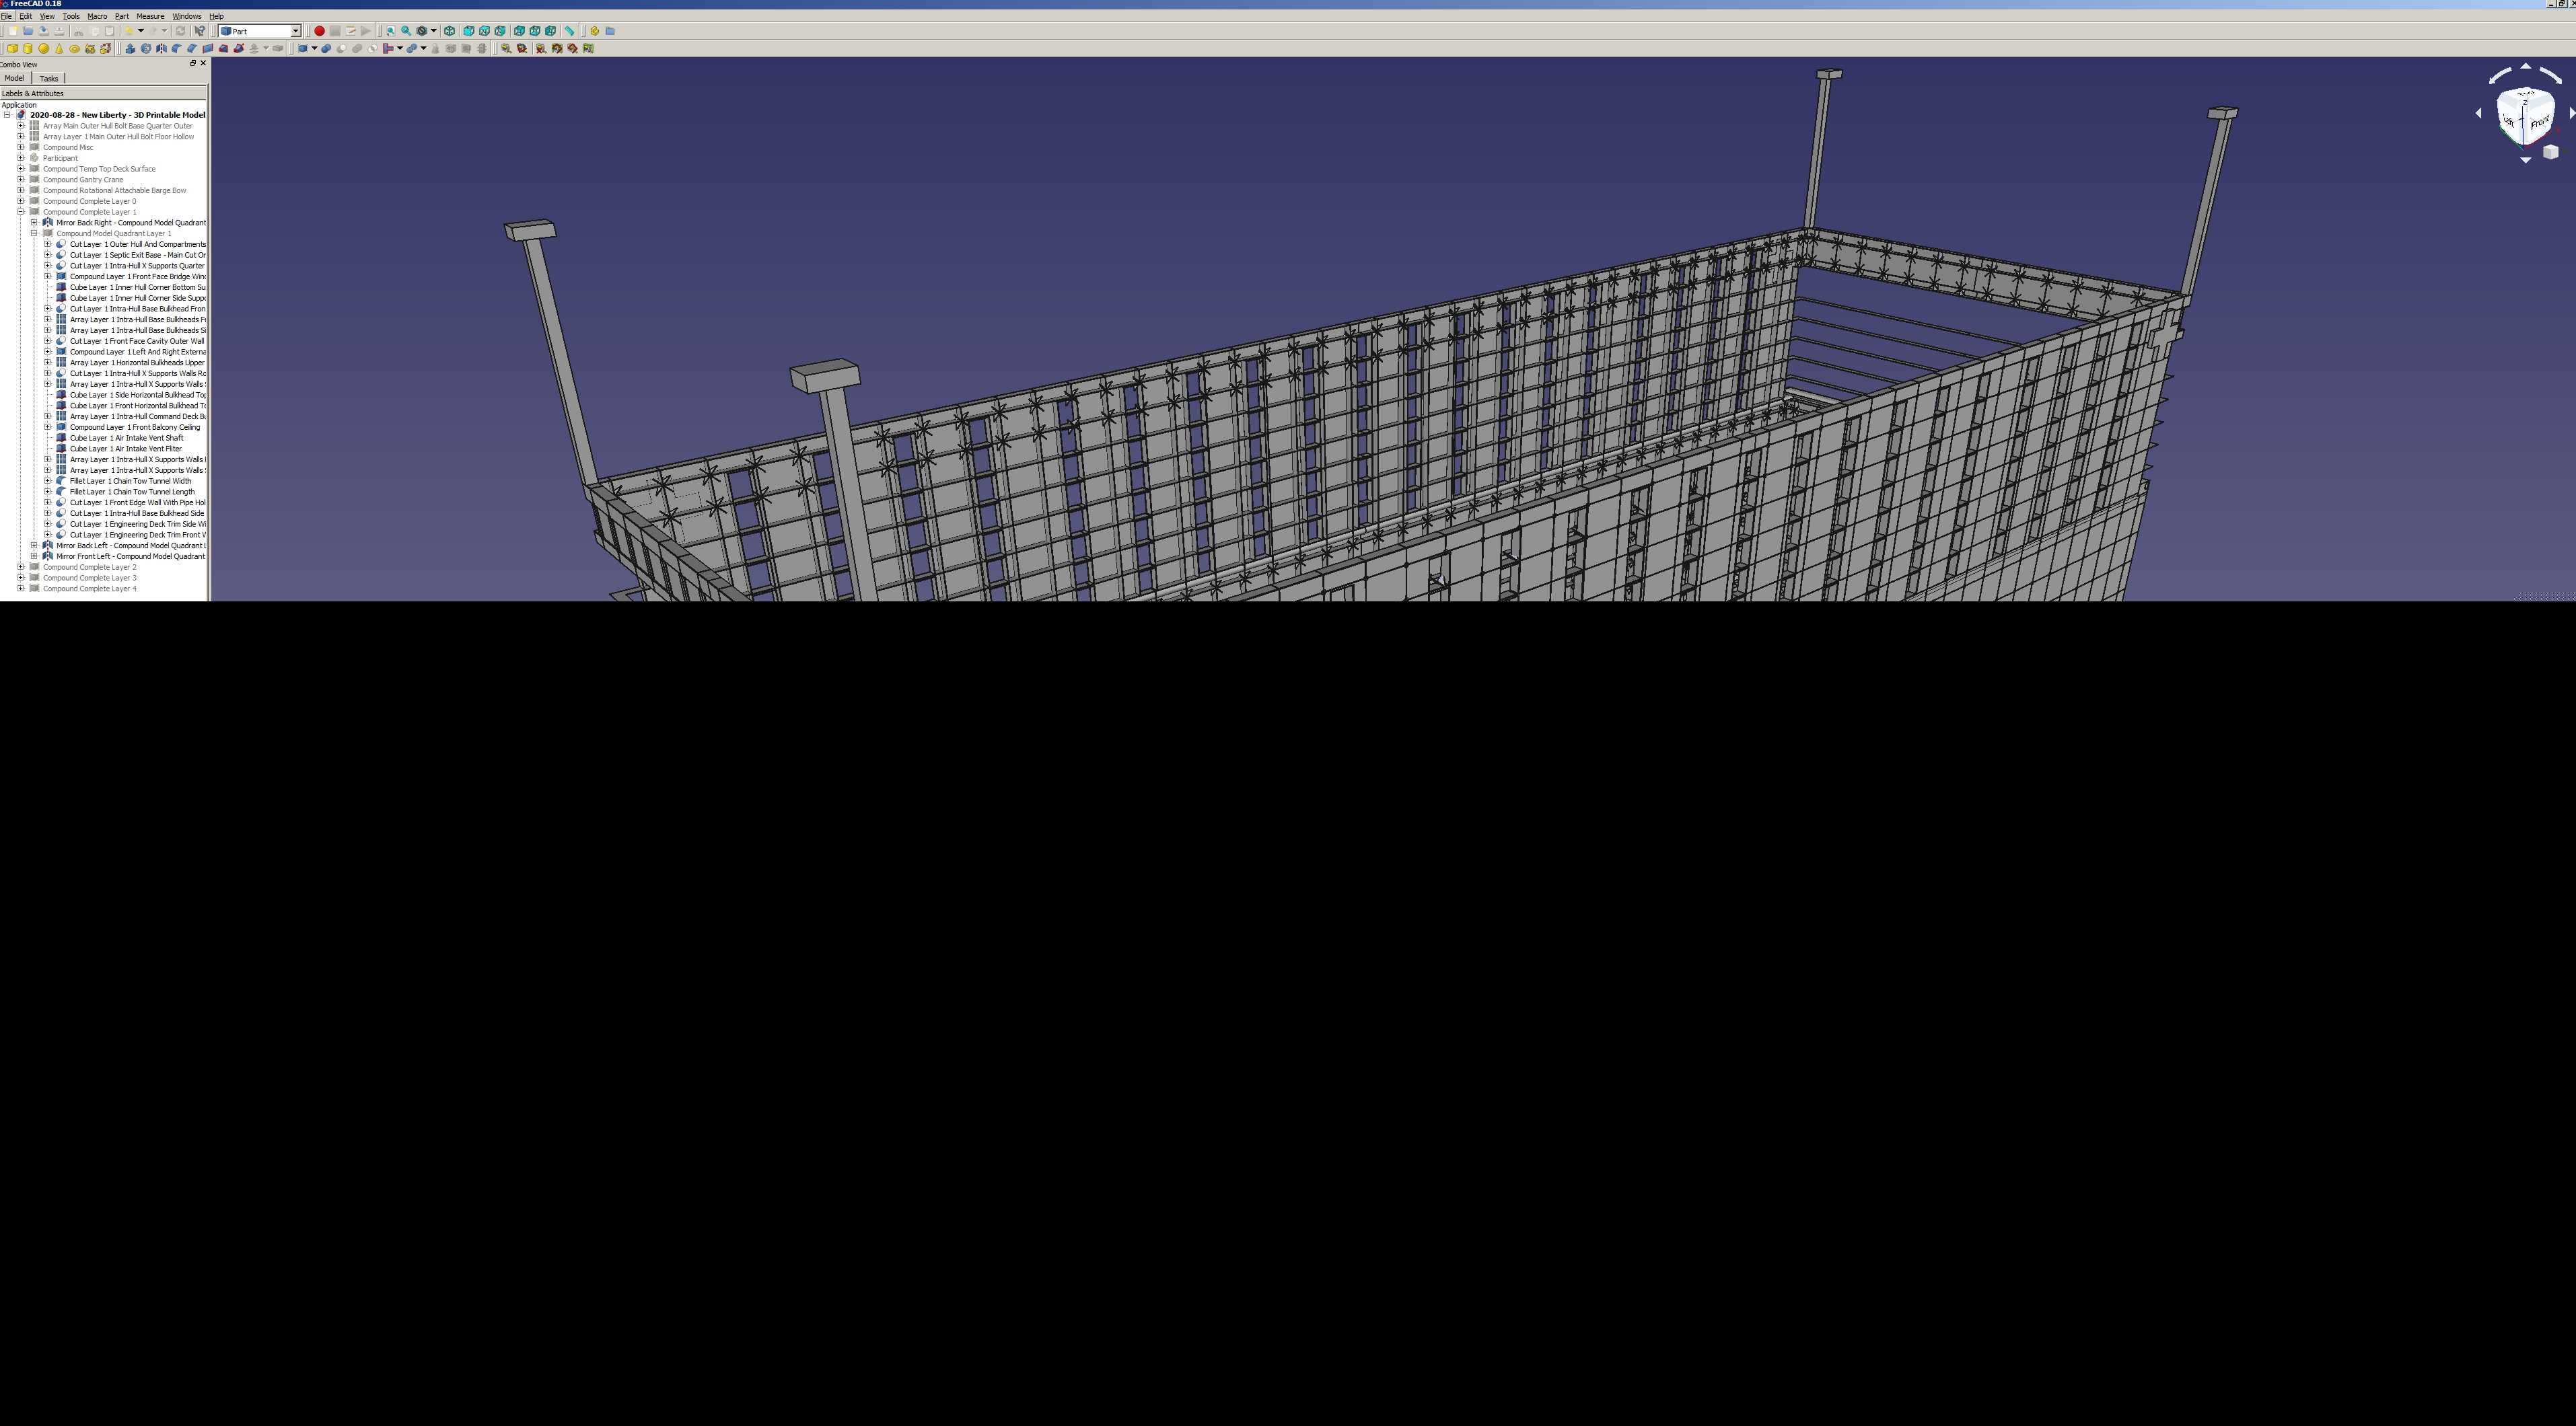
Task: Insert a Cube primitive
Action: click(13, 48)
